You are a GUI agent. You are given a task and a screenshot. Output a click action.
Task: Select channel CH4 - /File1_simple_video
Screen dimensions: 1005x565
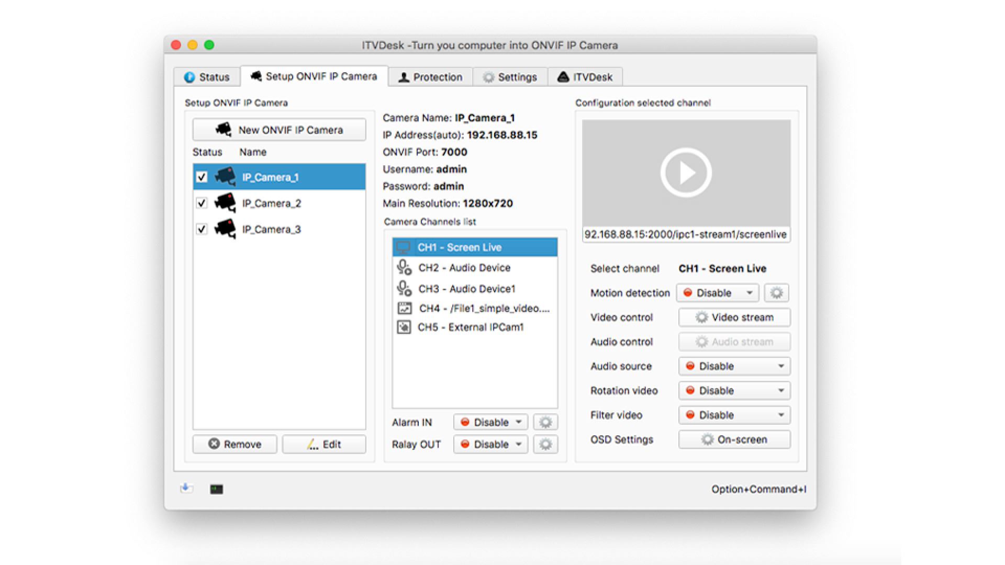click(475, 308)
